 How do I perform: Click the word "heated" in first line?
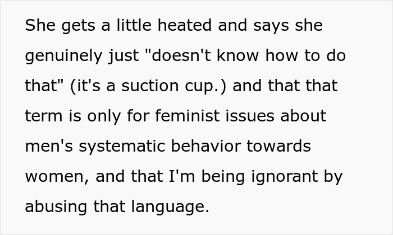[x=185, y=25]
